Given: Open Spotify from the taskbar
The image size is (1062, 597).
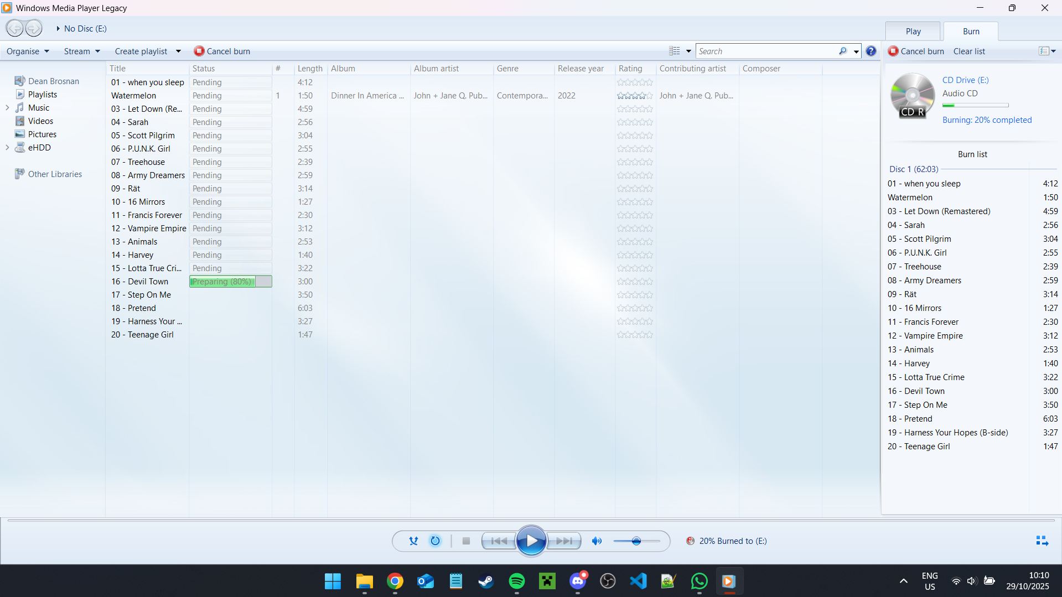Looking at the screenshot, I should (x=516, y=581).
